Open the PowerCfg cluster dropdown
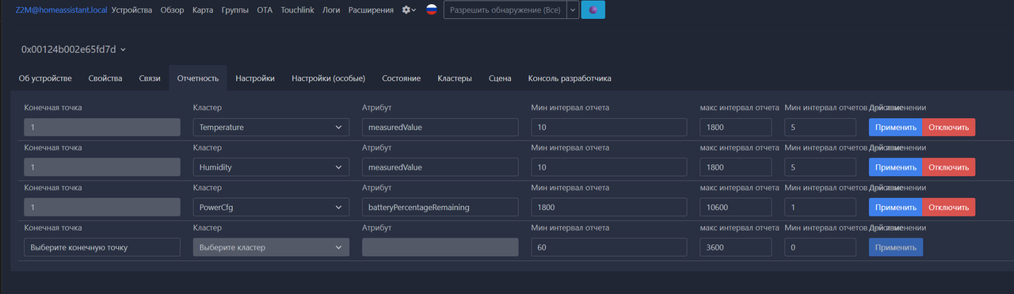Viewport: 1014px width, 294px height. click(271, 207)
